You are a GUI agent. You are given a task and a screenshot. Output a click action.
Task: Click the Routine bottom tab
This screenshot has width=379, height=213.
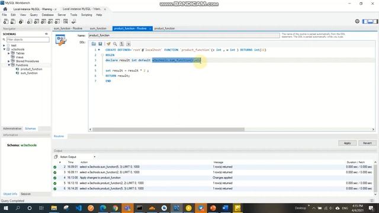point(59,136)
